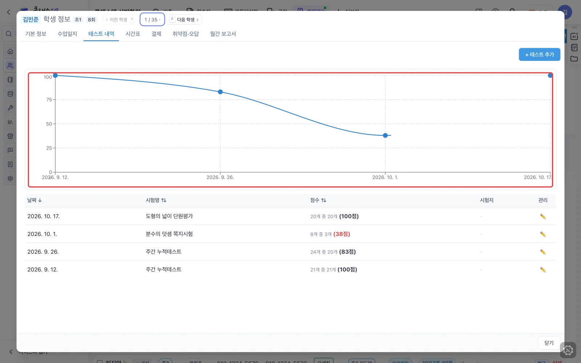Screen dimensions: 581x363
Task: Click the 2026. 9. 26. chart data point
Action: (x=220, y=92)
